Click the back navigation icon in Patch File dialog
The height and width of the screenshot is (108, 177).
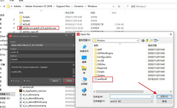(143, 41)
